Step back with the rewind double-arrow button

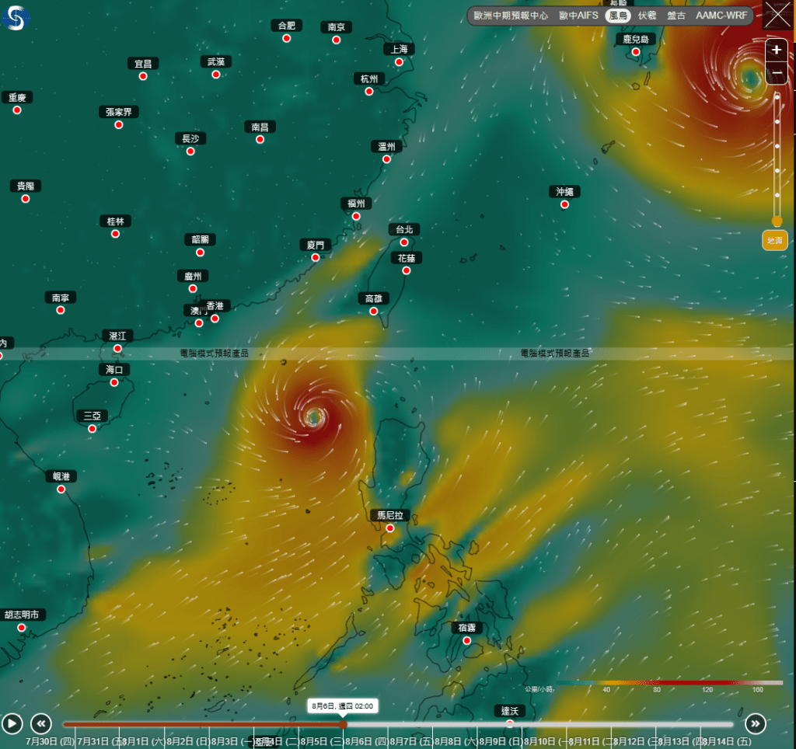pyautogui.click(x=41, y=723)
